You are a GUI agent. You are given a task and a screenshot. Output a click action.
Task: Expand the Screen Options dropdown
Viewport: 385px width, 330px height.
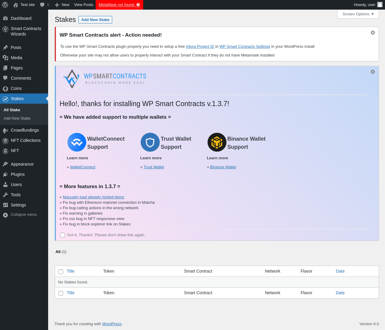tap(358, 14)
